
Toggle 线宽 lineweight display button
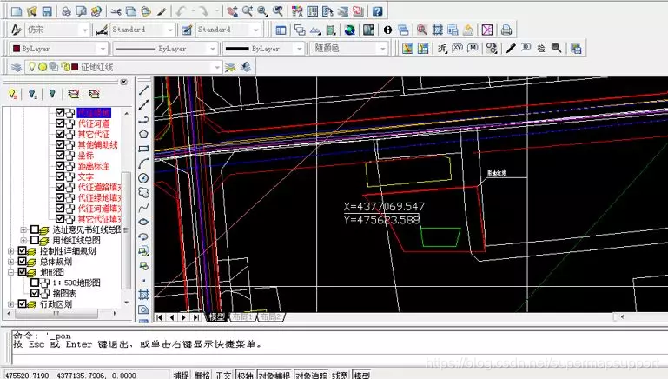click(x=340, y=375)
